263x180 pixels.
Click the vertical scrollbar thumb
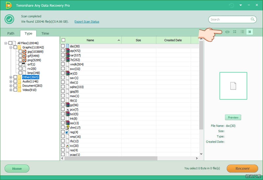tap(201, 85)
